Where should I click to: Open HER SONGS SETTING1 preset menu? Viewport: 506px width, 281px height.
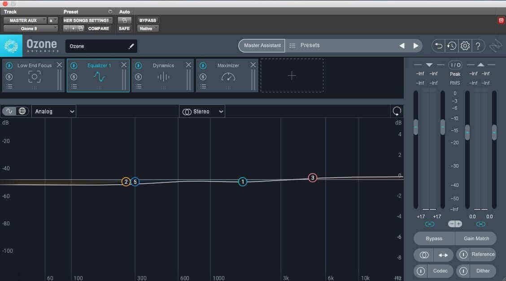87,20
